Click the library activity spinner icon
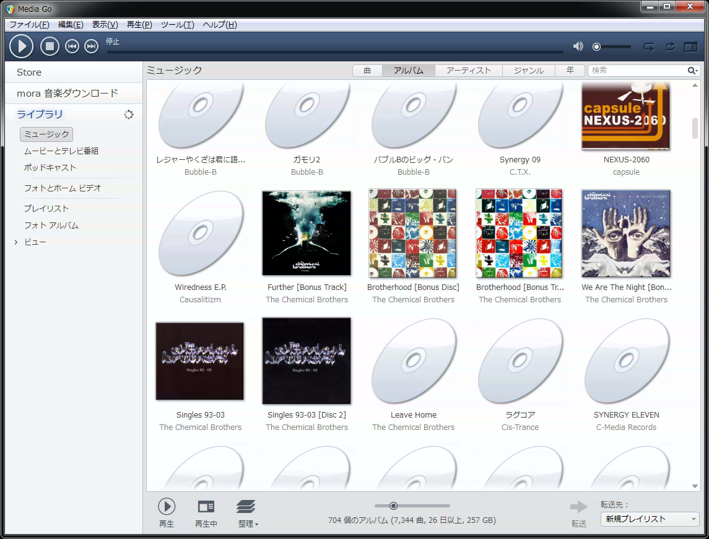 point(129,115)
